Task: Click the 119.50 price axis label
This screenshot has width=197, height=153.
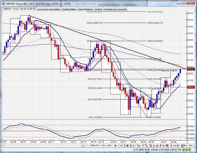Action: tap(190, 114)
